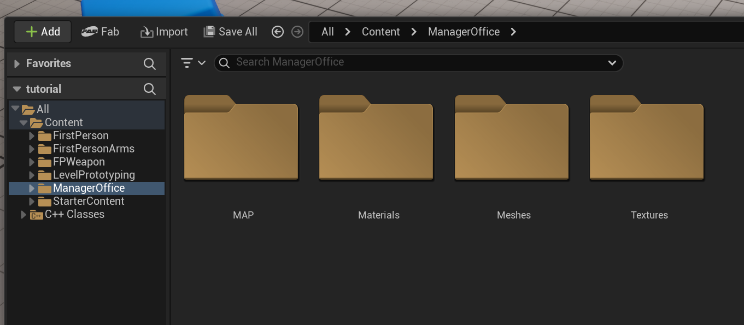Go forward with the right arrow history icon

coord(297,32)
